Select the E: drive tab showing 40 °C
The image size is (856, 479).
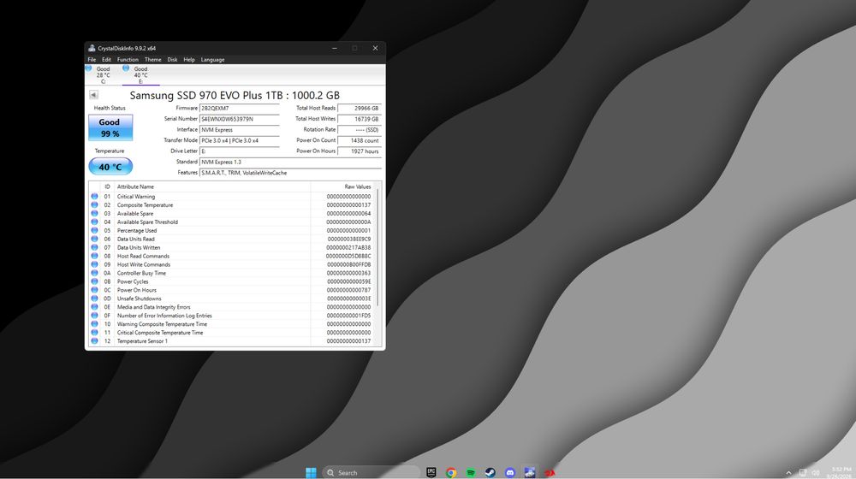click(x=140, y=74)
